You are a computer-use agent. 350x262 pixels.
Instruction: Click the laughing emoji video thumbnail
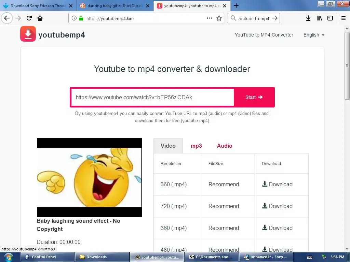click(89, 177)
